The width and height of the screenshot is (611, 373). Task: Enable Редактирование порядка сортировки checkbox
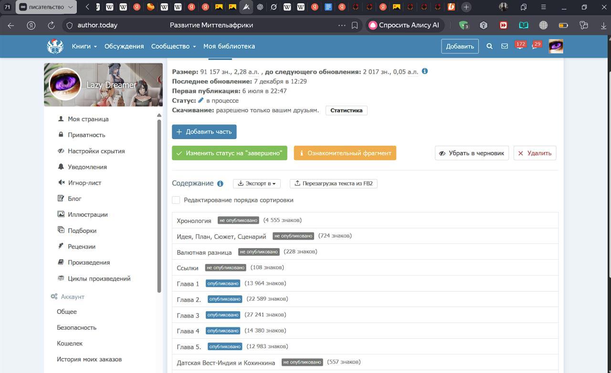pyautogui.click(x=176, y=200)
